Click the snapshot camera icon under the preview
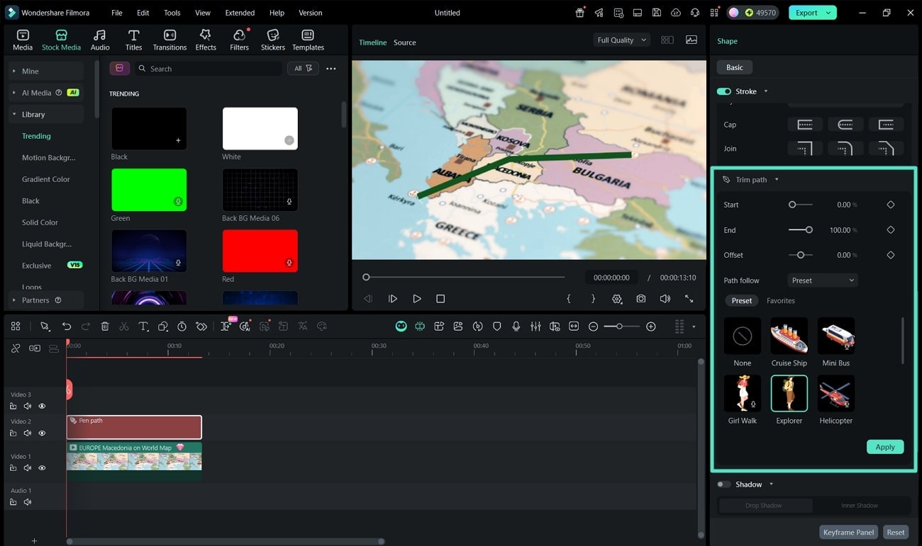Viewport: 922px width, 546px height. [641, 299]
